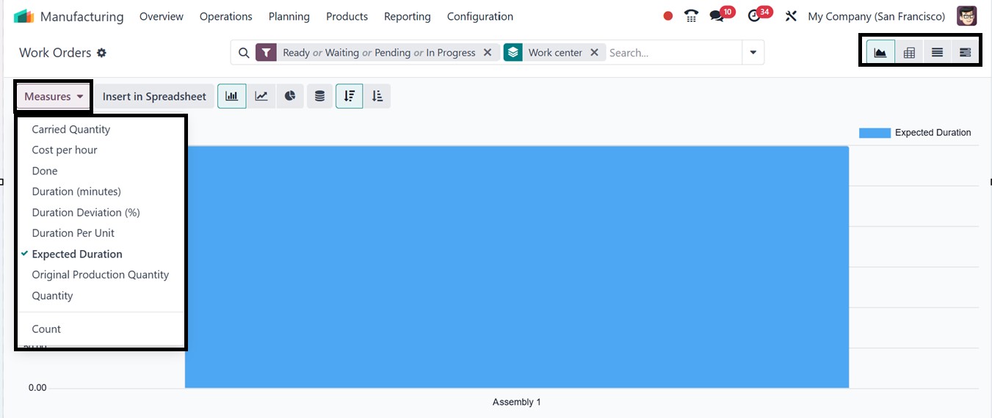This screenshot has width=992, height=418.
Task: Expand the search options dropdown arrow
Action: tap(753, 53)
